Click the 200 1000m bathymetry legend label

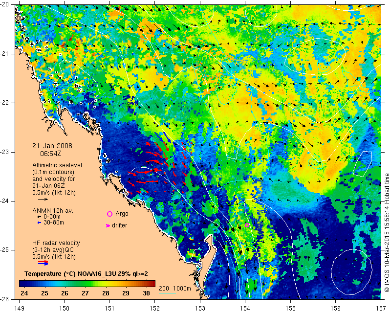[175, 289]
